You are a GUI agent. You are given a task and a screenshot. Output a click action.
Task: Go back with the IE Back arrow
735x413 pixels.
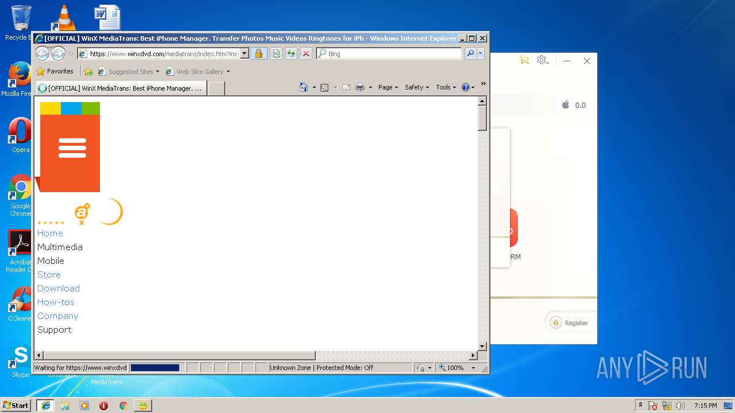42,53
